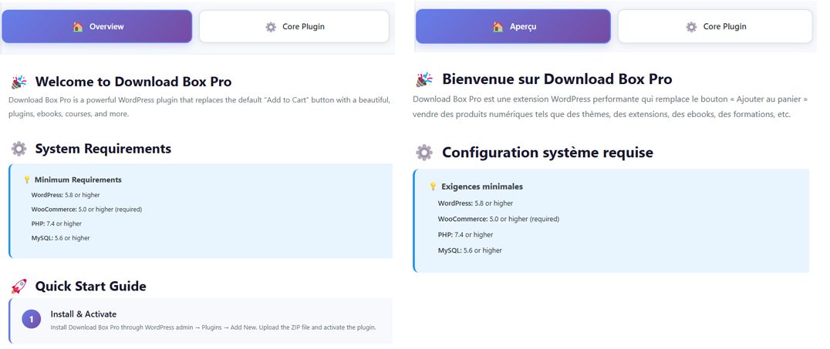
Task: Click the gear icon next to Configuration système requise
Action: pos(424,153)
